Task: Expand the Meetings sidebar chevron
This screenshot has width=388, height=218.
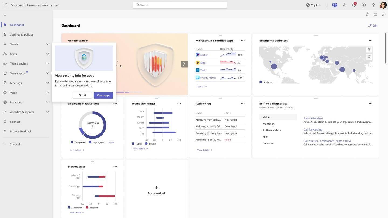Action: (47, 83)
